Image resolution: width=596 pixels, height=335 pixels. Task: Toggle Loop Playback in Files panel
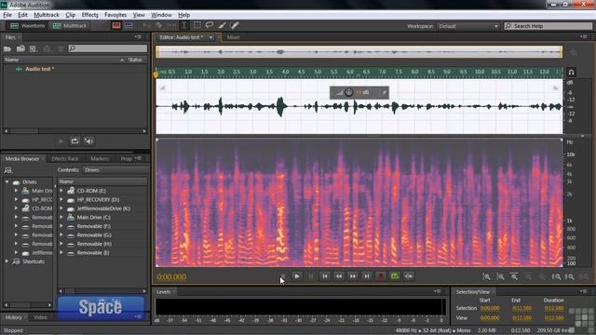[x=74, y=141]
